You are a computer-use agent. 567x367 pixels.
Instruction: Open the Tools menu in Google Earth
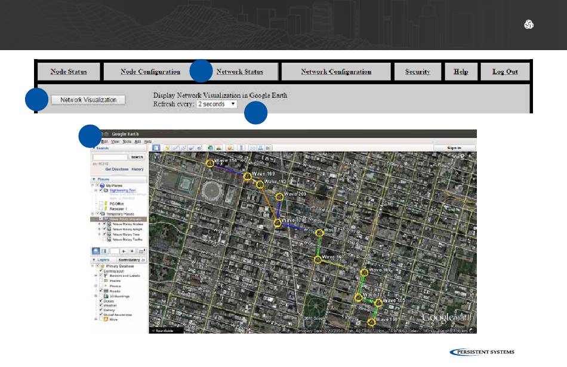point(127,142)
